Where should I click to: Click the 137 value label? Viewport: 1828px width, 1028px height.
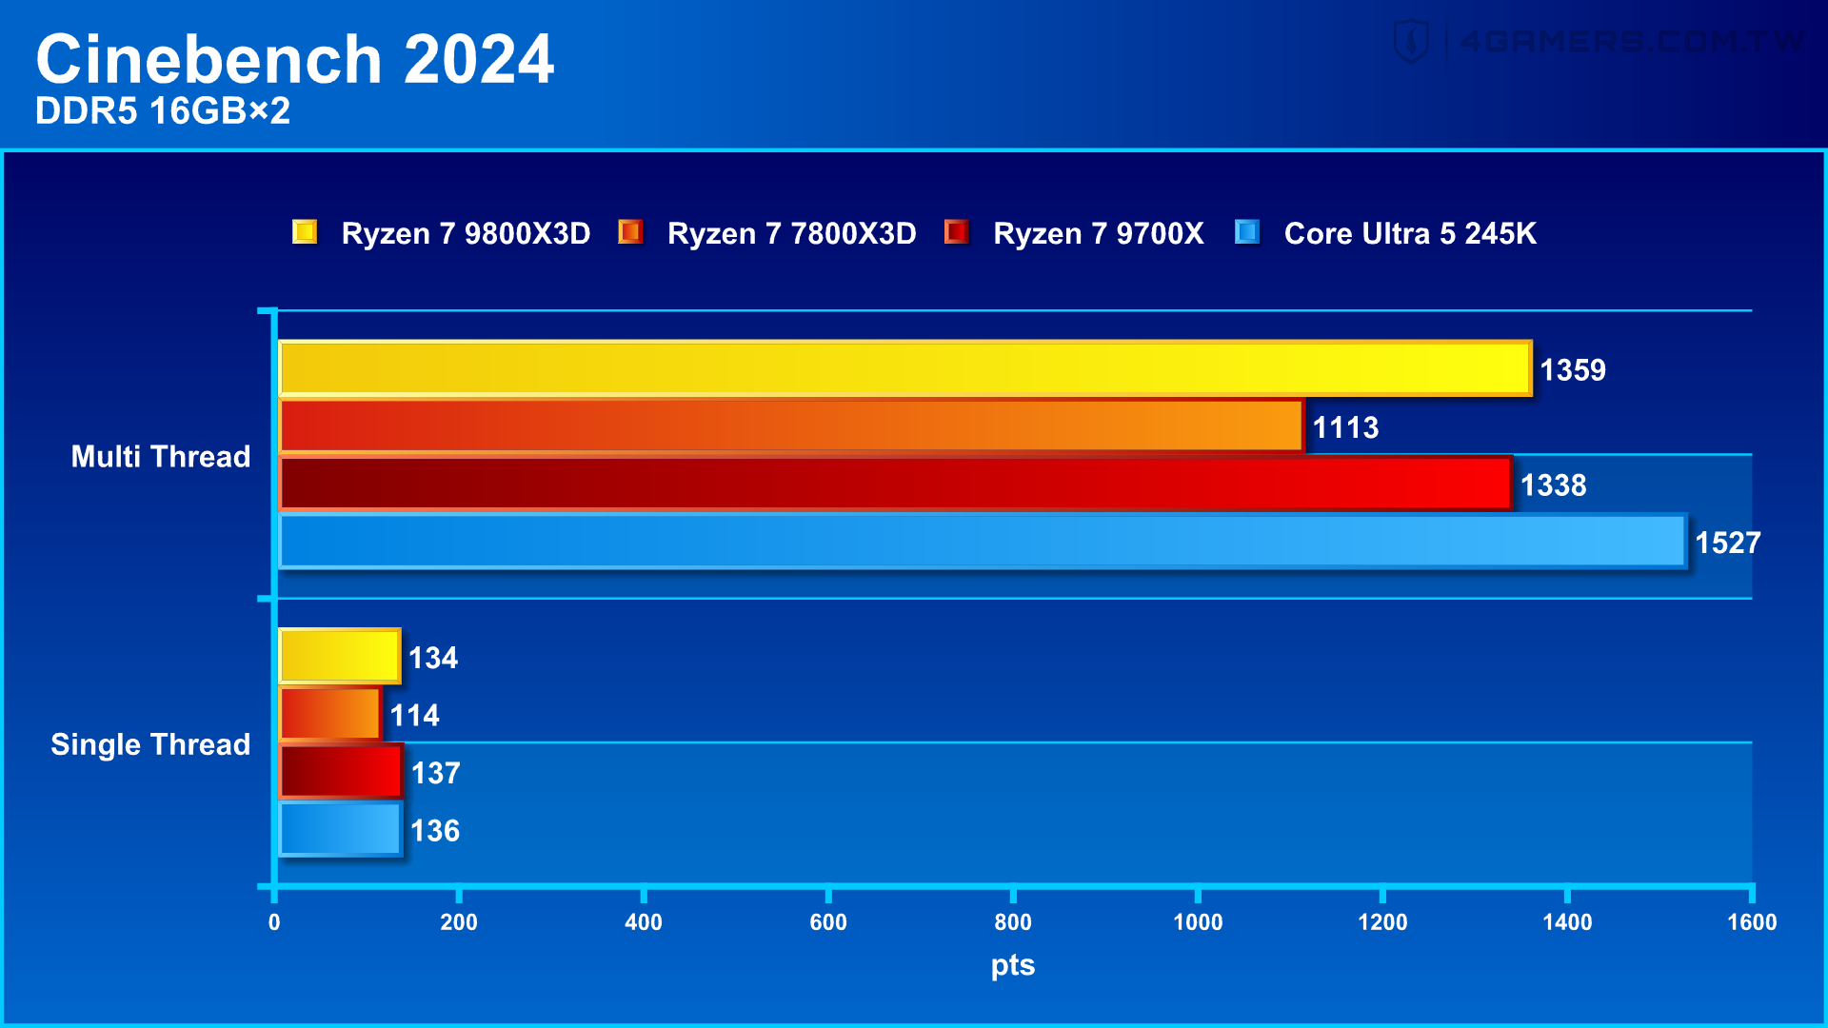click(436, 774)
